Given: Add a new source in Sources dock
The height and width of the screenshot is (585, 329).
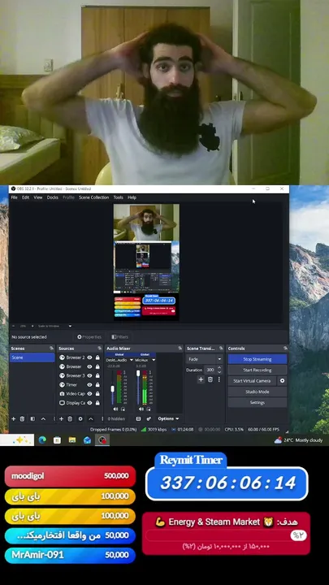Looking at the screenshot, I should 62,419.
